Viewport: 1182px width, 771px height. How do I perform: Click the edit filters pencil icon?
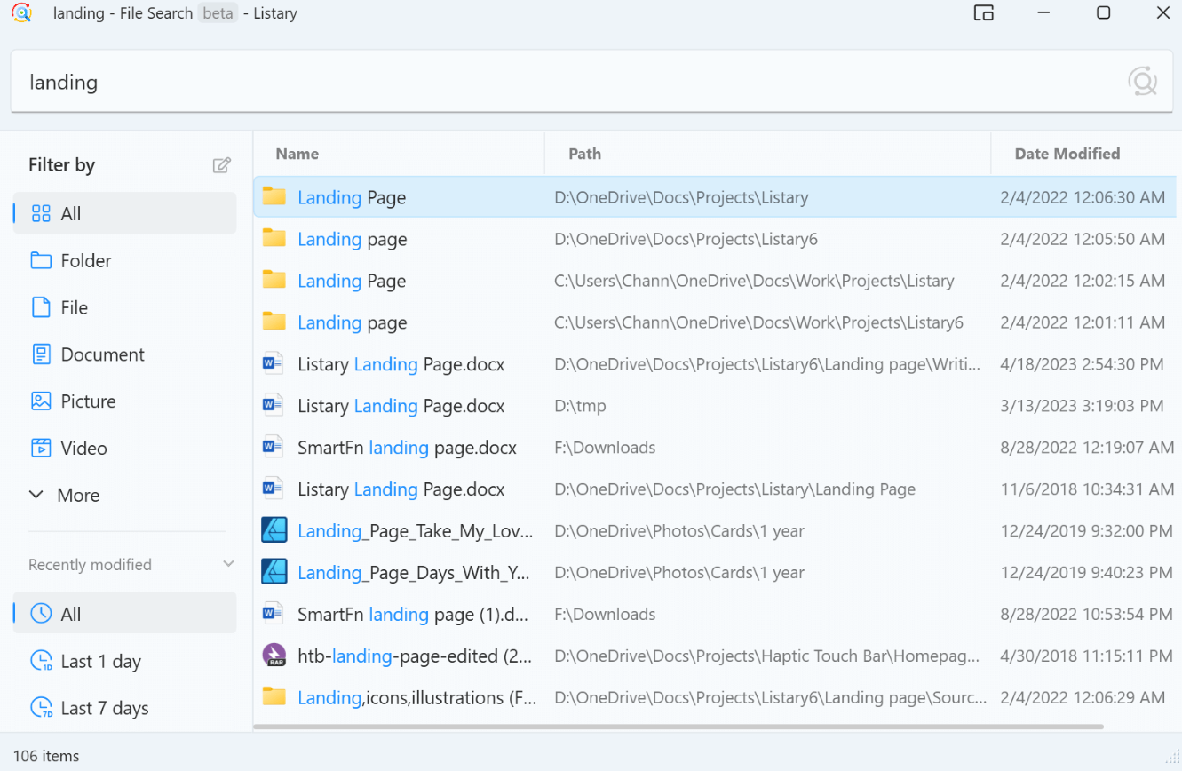(222, 164)
